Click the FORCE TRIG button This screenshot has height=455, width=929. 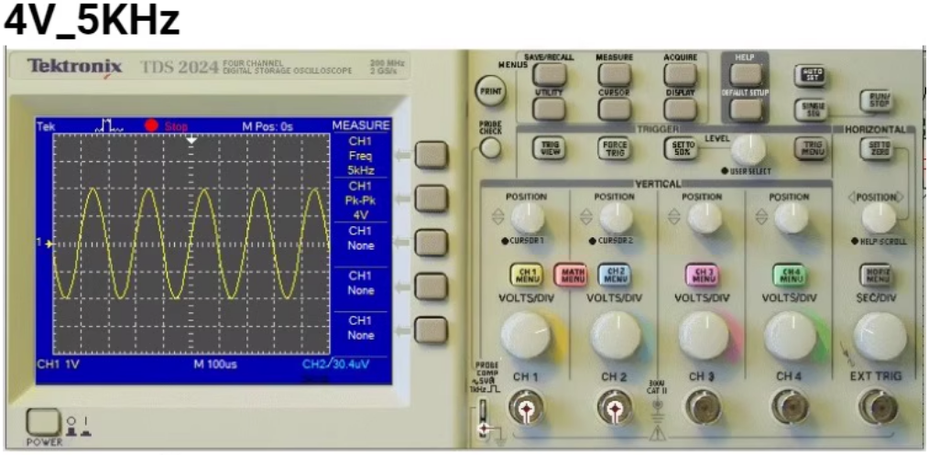pos(613,147)
